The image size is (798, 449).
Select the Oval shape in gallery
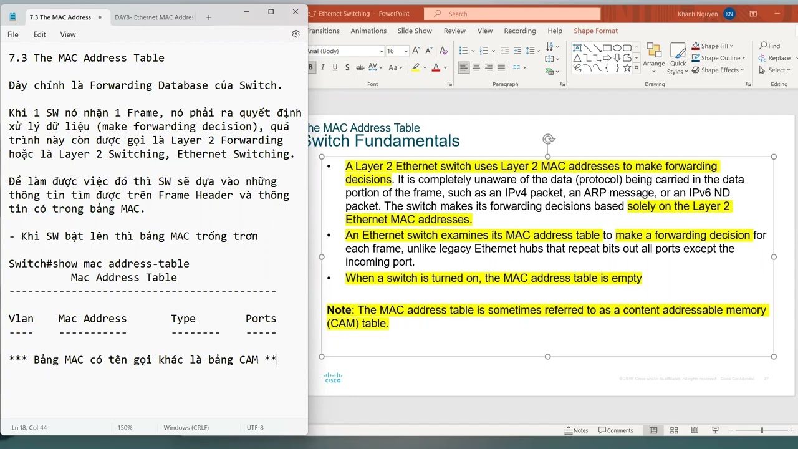(617, 48)
